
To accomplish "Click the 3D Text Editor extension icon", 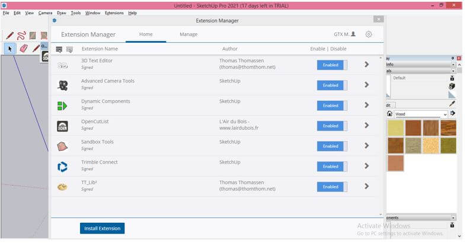I will point(62,65).
